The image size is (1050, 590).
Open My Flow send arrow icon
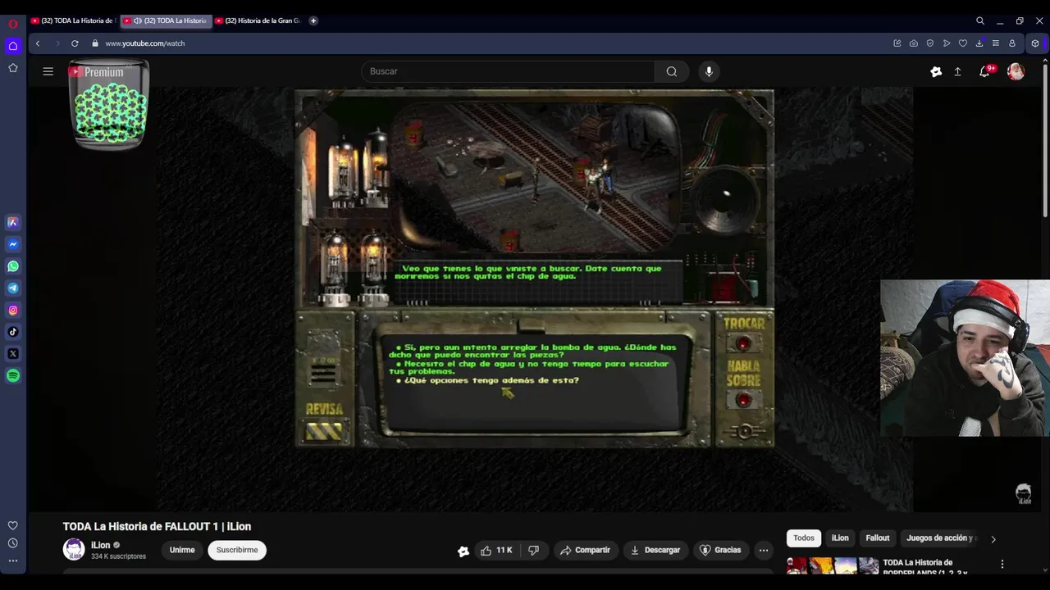click(x=947, y=43)
